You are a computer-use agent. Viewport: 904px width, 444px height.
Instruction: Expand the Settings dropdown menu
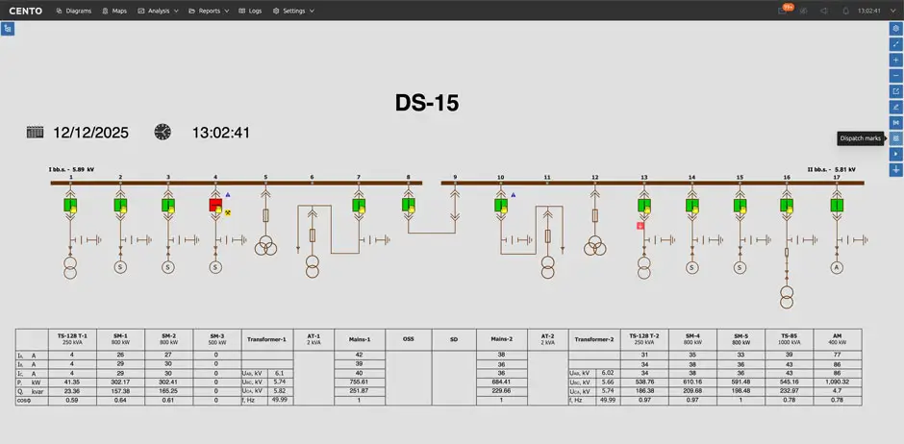293,11
